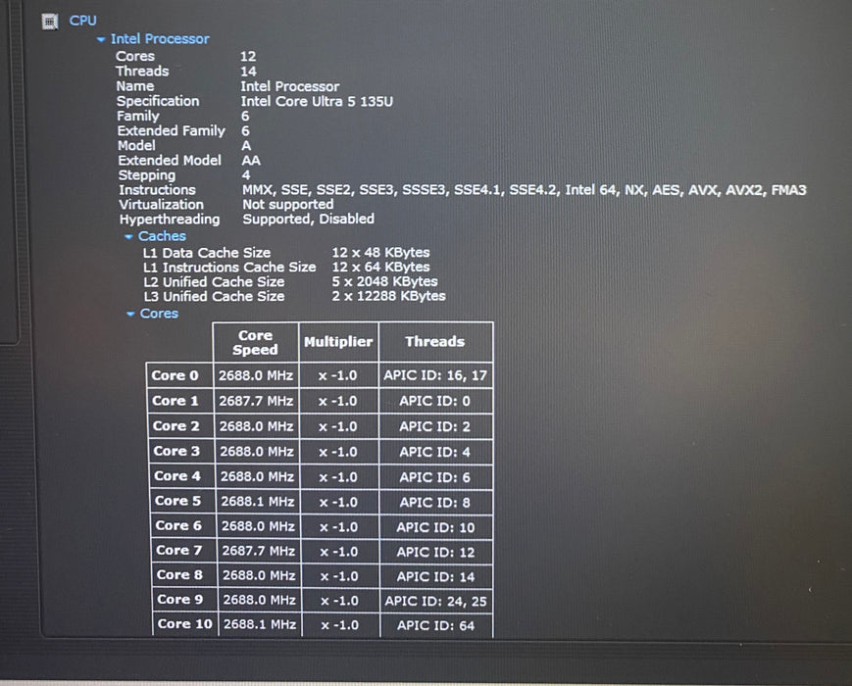This screenshot has width=852, height=686.
Task: Select Core 5 speed 2688.1 MHz
Action: coord(258,502)
